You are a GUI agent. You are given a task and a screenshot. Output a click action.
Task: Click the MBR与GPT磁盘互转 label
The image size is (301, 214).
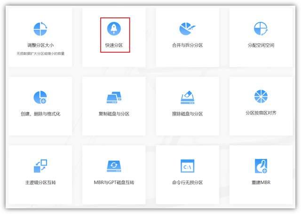click(x=114, y=182)
